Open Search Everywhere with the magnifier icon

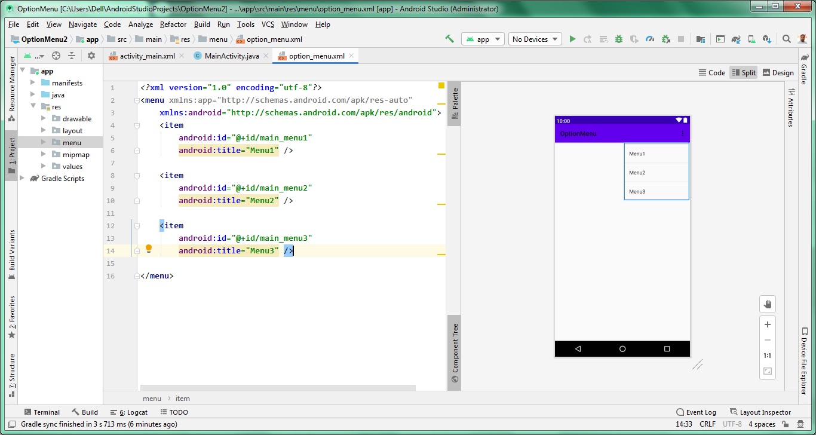coord(786,38)
